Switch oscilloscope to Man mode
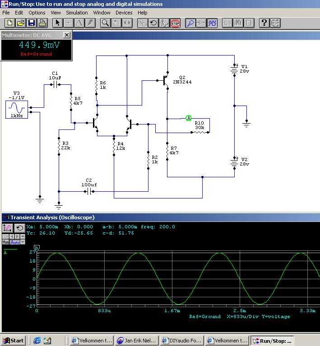The image size is (320, 346). (x=5, y=242)
